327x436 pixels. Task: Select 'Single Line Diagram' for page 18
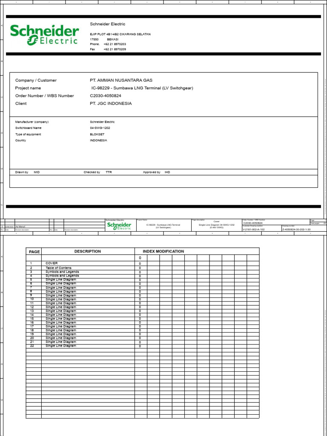click(x=61, y=330)
